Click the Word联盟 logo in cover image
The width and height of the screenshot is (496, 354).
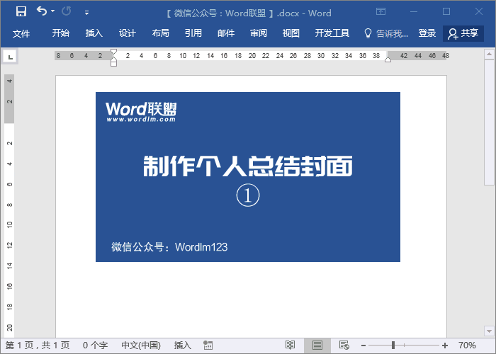click(141, 112)
